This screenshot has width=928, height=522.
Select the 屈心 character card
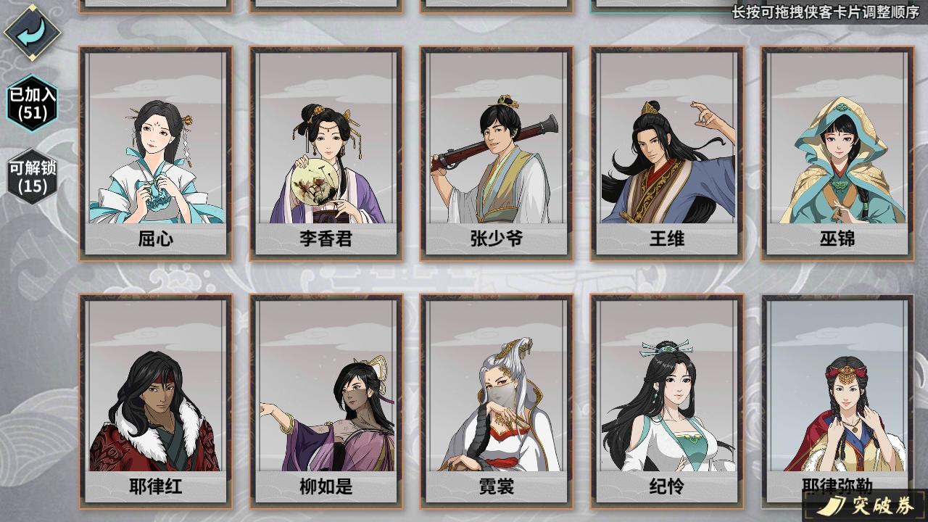pos(156,154)
